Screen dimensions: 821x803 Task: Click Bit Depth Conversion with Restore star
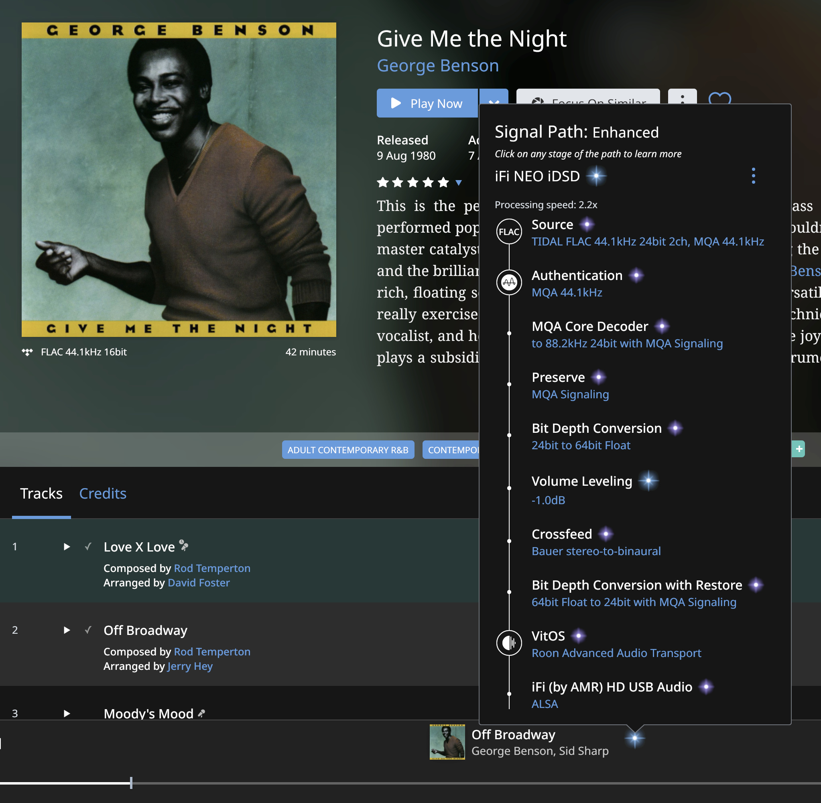[756, 585]
